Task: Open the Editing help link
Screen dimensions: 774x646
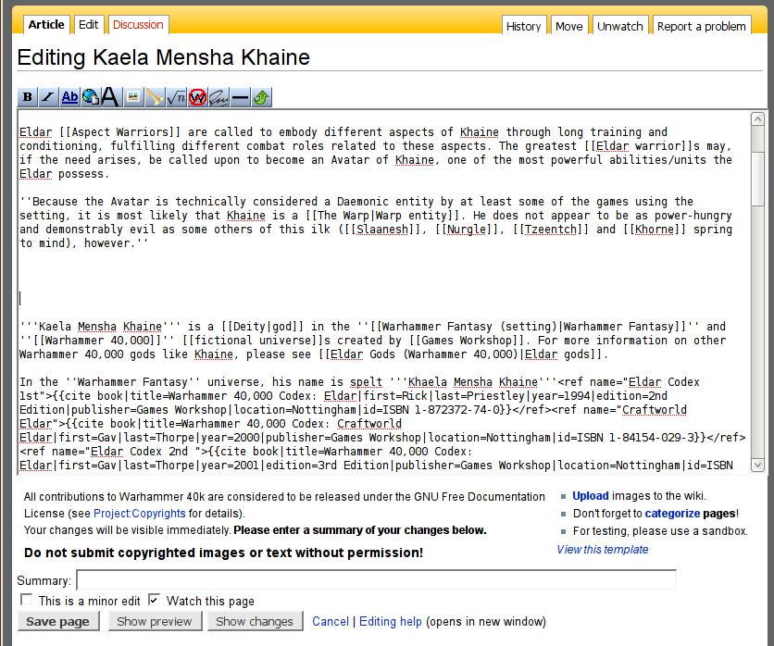Action: (391, 621)
